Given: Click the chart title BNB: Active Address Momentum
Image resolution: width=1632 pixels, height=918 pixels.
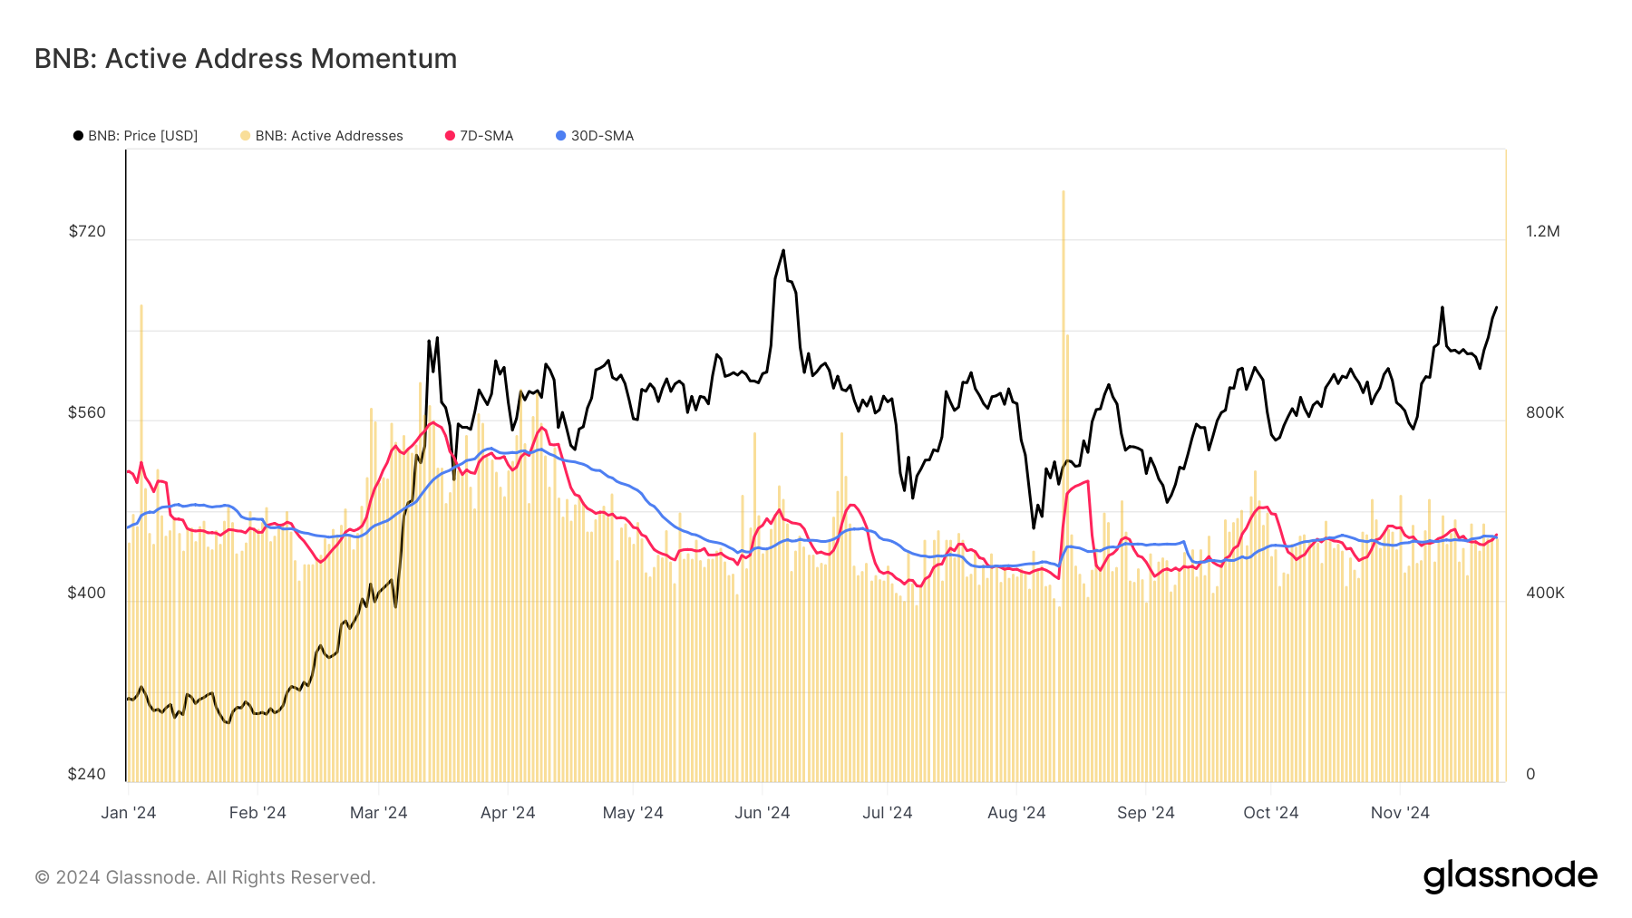Looking at the screenshot, I should (246, 59).
